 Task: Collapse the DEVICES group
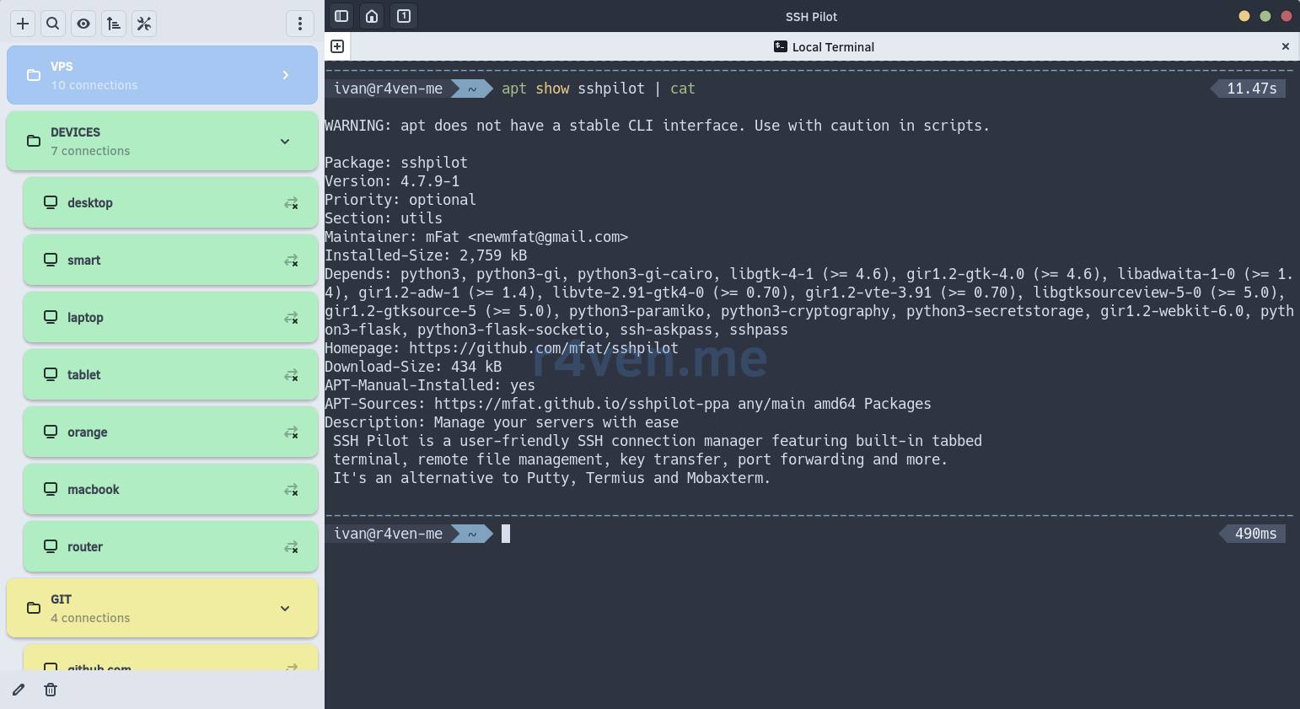[285, 141]
